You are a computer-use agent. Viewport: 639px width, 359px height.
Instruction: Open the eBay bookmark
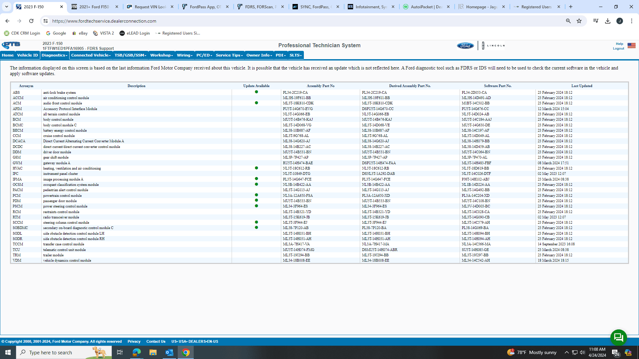80,33
